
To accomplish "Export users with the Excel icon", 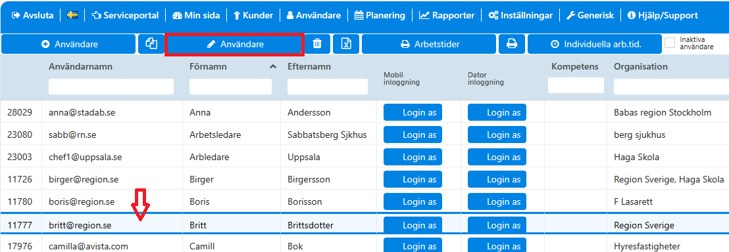I will pos(346,44).
